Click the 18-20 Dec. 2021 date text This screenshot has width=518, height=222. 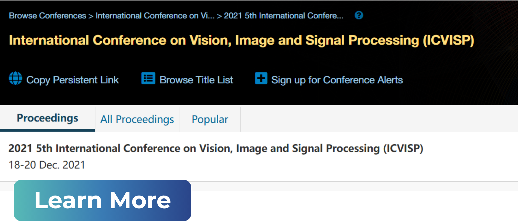47,165
